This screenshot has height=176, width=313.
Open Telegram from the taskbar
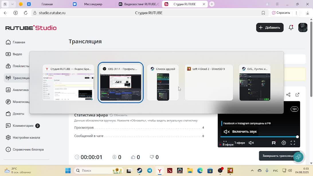pos(150,171)
